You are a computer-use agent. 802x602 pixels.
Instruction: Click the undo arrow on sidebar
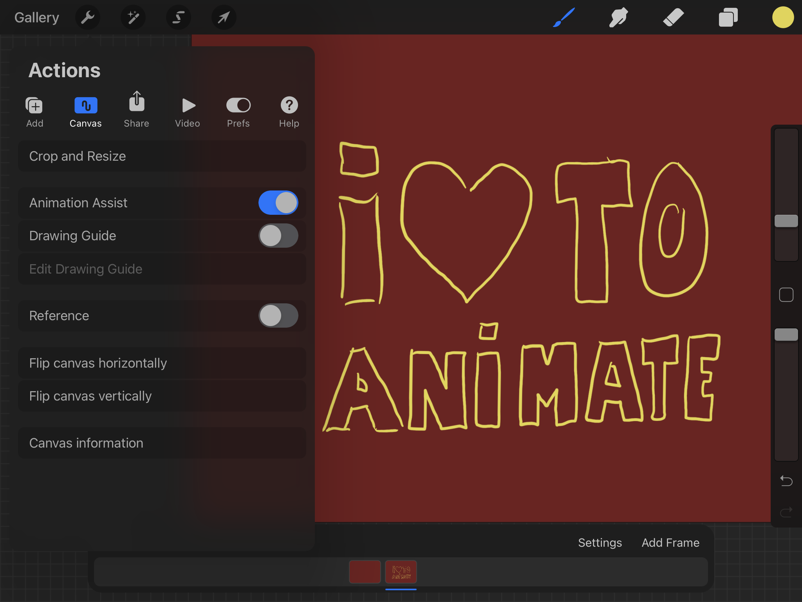click(786, 481)
